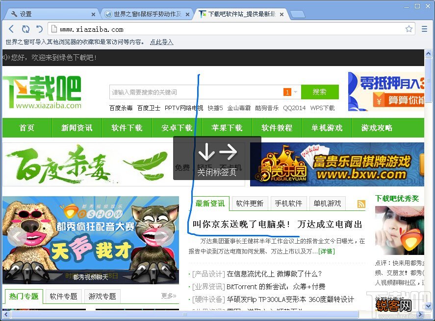Click the 富贵乐园棋牌游戏 banner ad

337,164
